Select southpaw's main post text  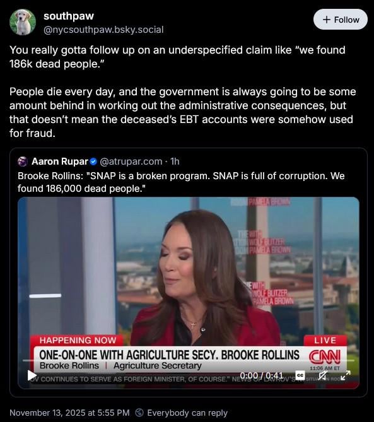[x=183, y=91]
